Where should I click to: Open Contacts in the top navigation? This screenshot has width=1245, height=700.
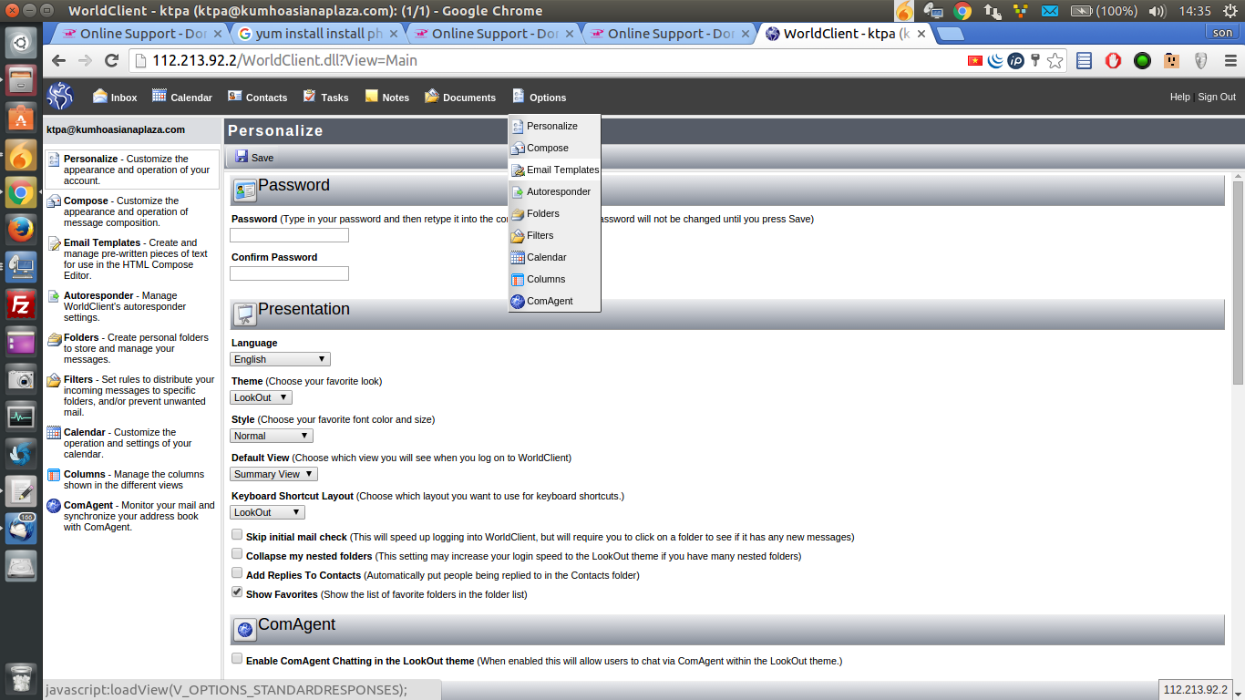[257, 97]
